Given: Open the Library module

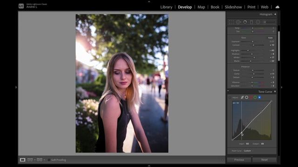Looking at the screenshot, I should 166,7.
